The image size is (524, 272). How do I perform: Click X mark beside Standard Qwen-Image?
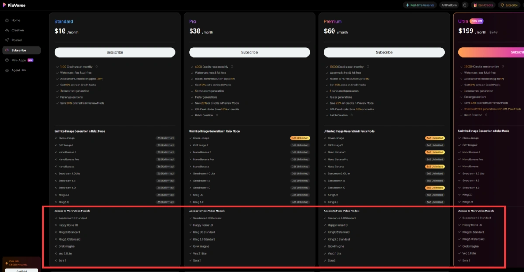point(56,138)
